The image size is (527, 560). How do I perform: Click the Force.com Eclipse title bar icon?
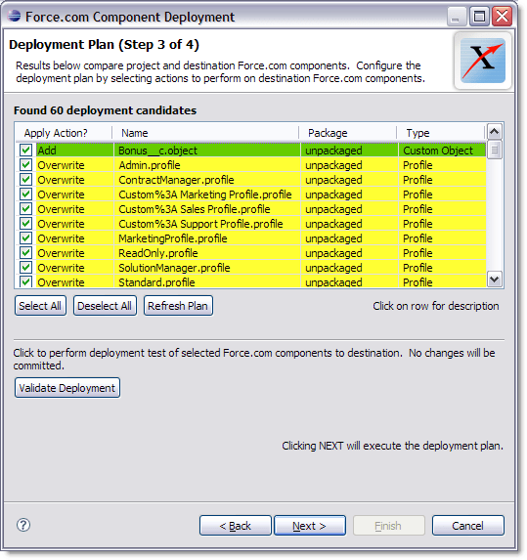[x=14, y=16]
